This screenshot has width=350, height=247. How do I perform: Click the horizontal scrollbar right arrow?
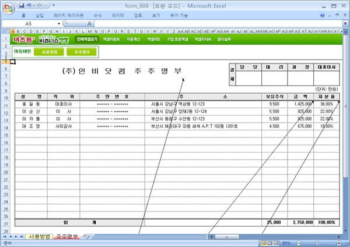coord(339,237)
